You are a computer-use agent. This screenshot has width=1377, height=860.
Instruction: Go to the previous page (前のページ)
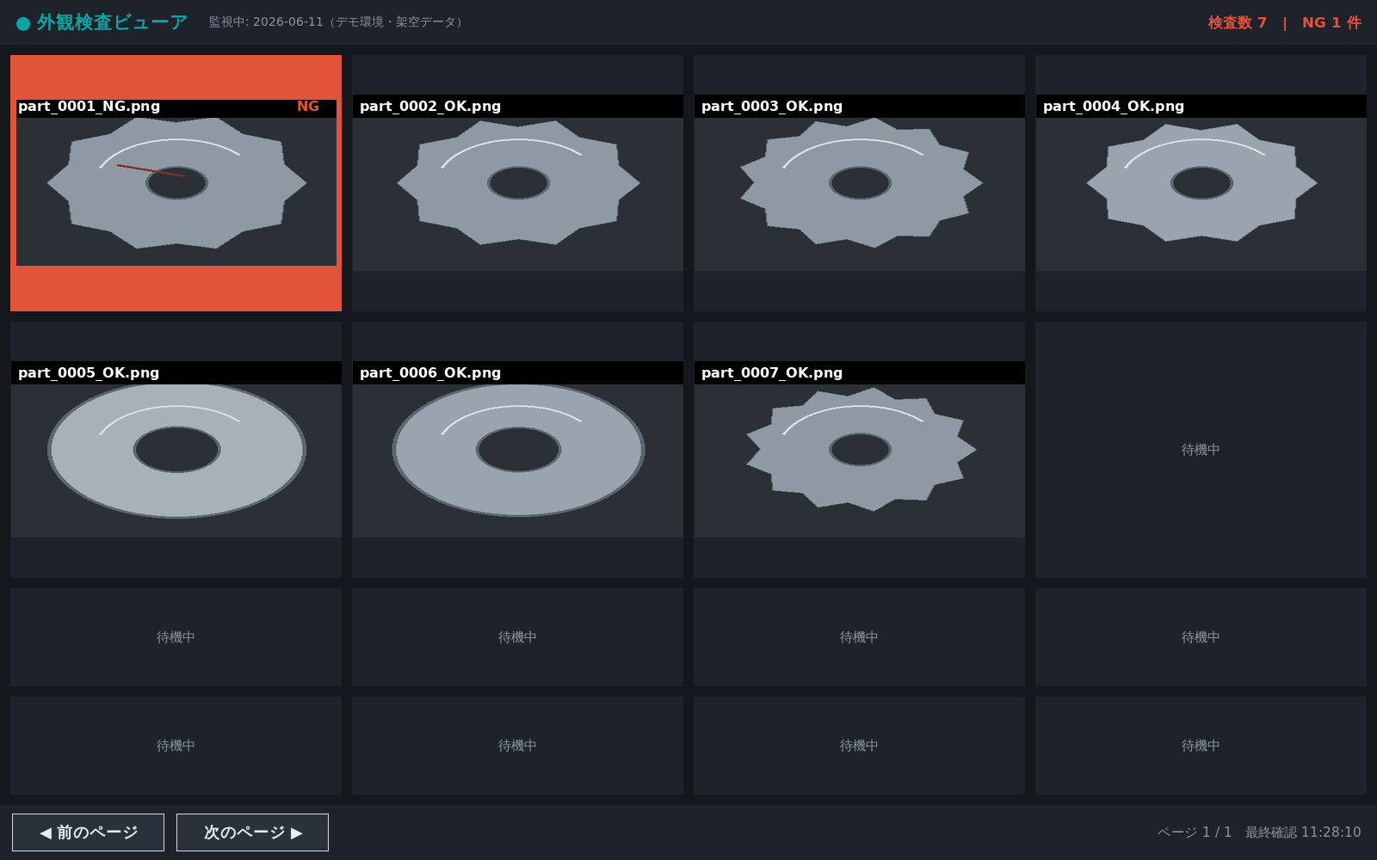[88, 832]
